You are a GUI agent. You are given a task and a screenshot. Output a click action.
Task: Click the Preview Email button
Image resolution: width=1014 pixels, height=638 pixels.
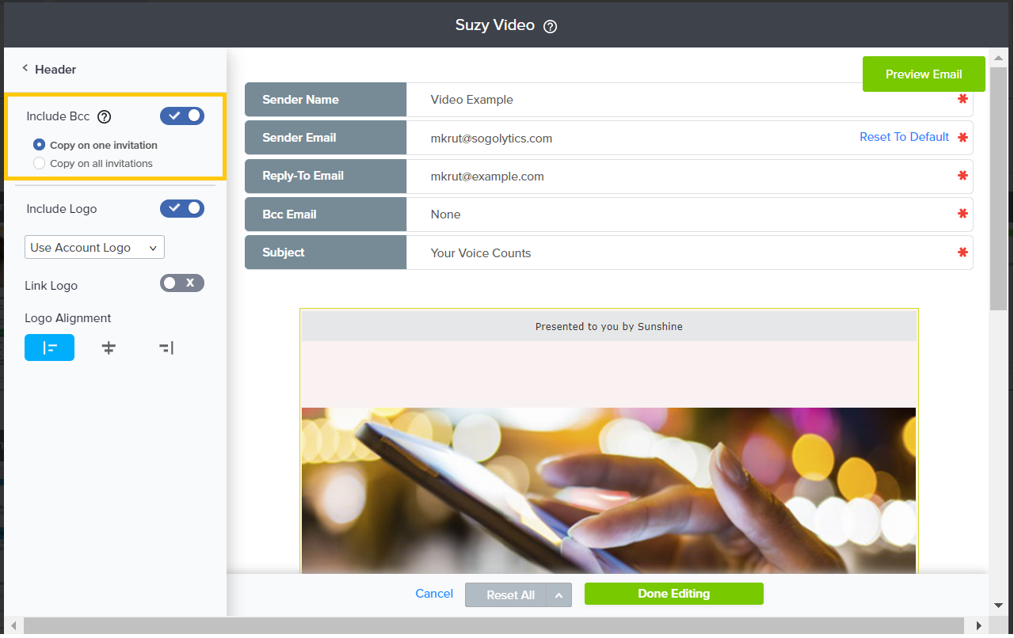(x=923, y=74)
